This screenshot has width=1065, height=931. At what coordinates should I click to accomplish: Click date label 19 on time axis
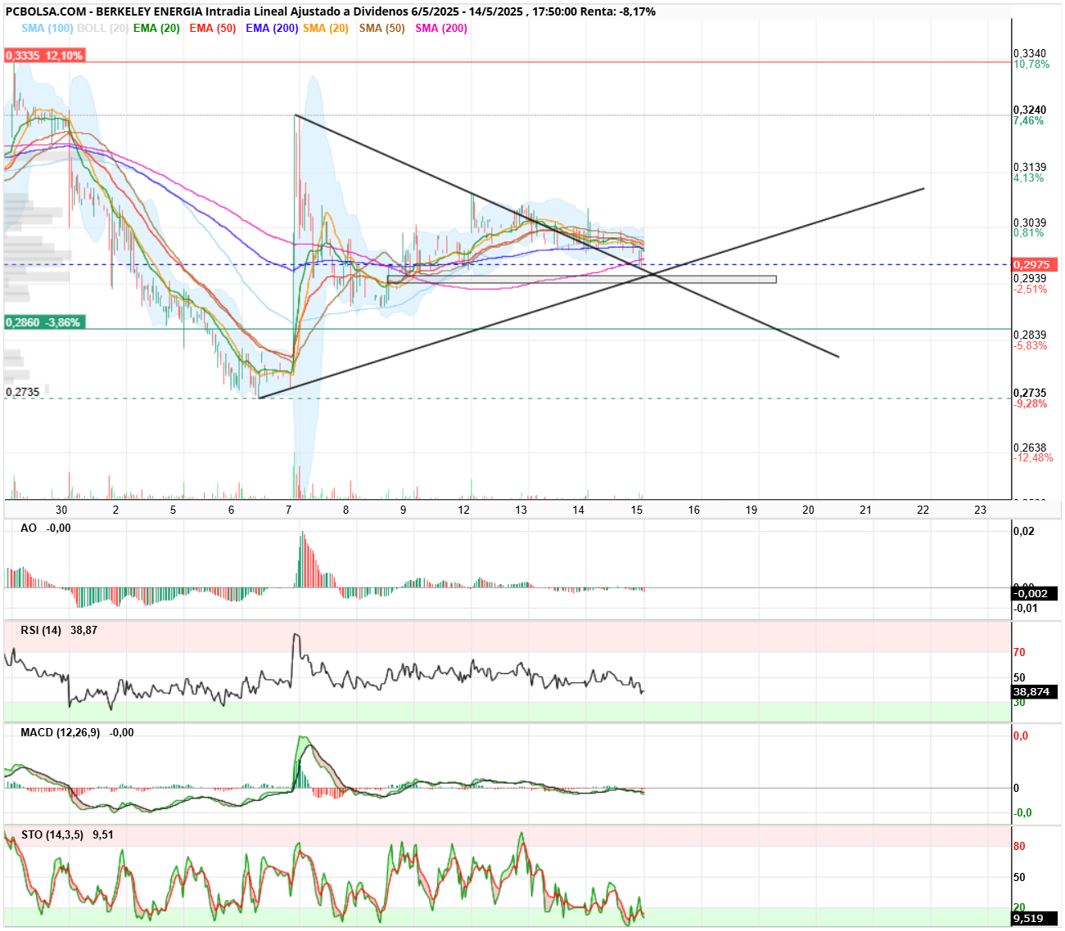pyautogui.click(x=751, y=510)
